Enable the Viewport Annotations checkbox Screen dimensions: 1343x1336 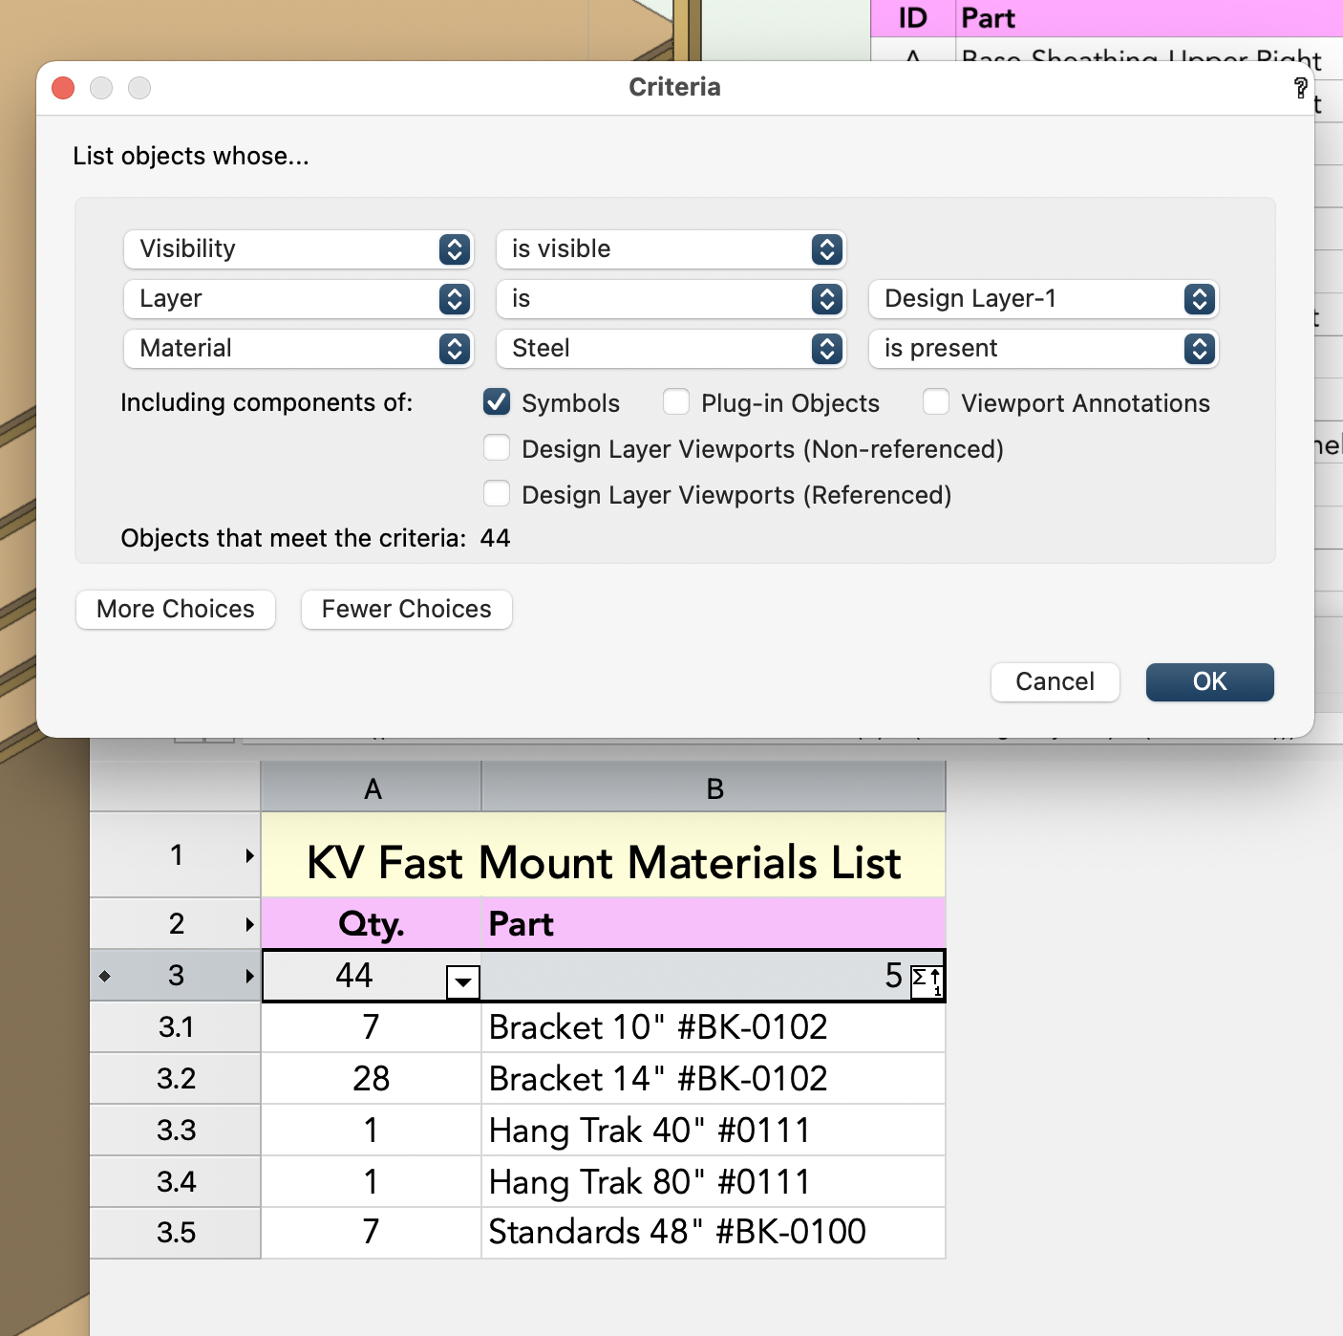tap(936, 402)
